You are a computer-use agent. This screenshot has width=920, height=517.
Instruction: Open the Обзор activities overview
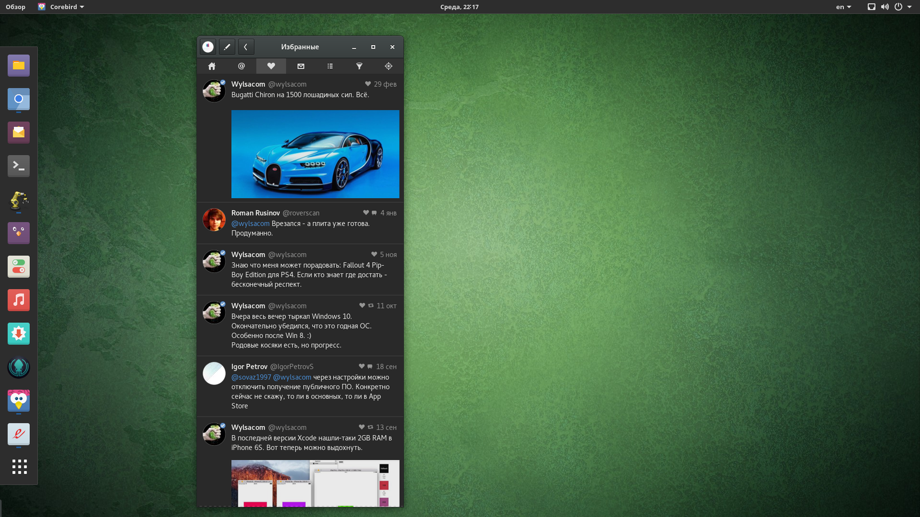[x=16, y=7]
